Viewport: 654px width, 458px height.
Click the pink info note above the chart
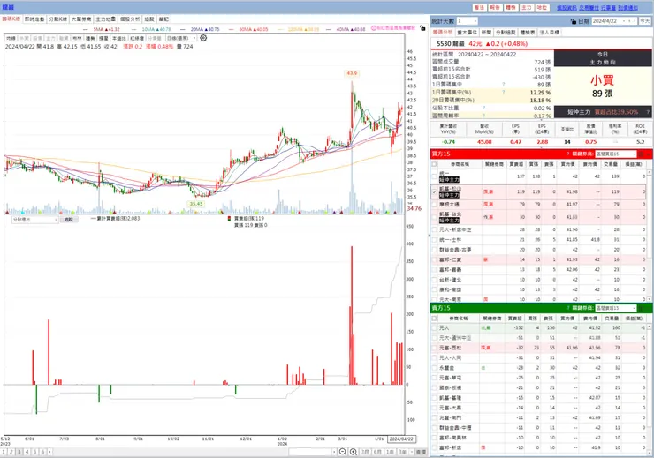pos(393,28)
